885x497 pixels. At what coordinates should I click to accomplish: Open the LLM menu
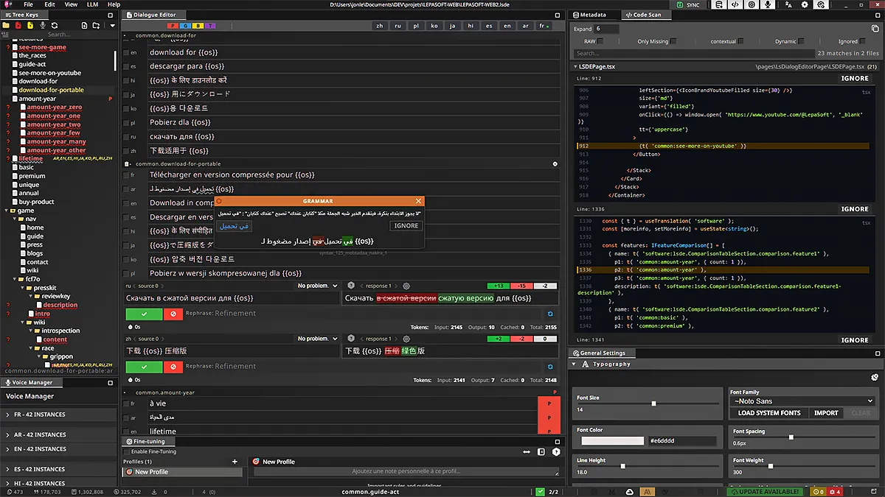tap(91, 4)
